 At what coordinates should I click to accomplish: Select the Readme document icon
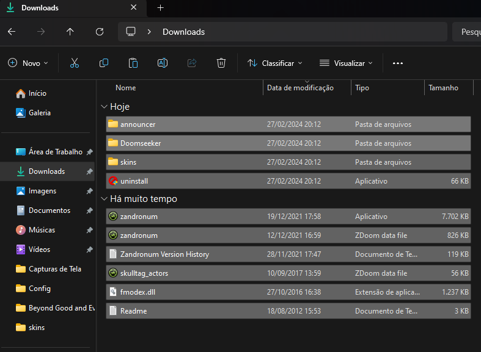click(113, 311)
